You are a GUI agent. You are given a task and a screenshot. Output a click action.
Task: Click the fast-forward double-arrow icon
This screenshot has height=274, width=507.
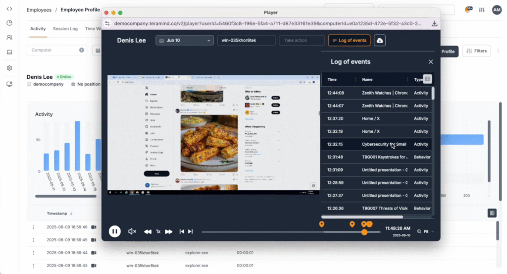169,231
